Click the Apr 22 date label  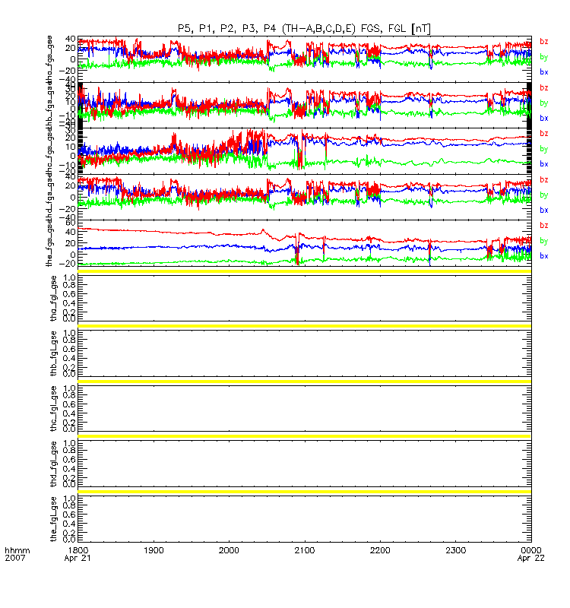530,559
